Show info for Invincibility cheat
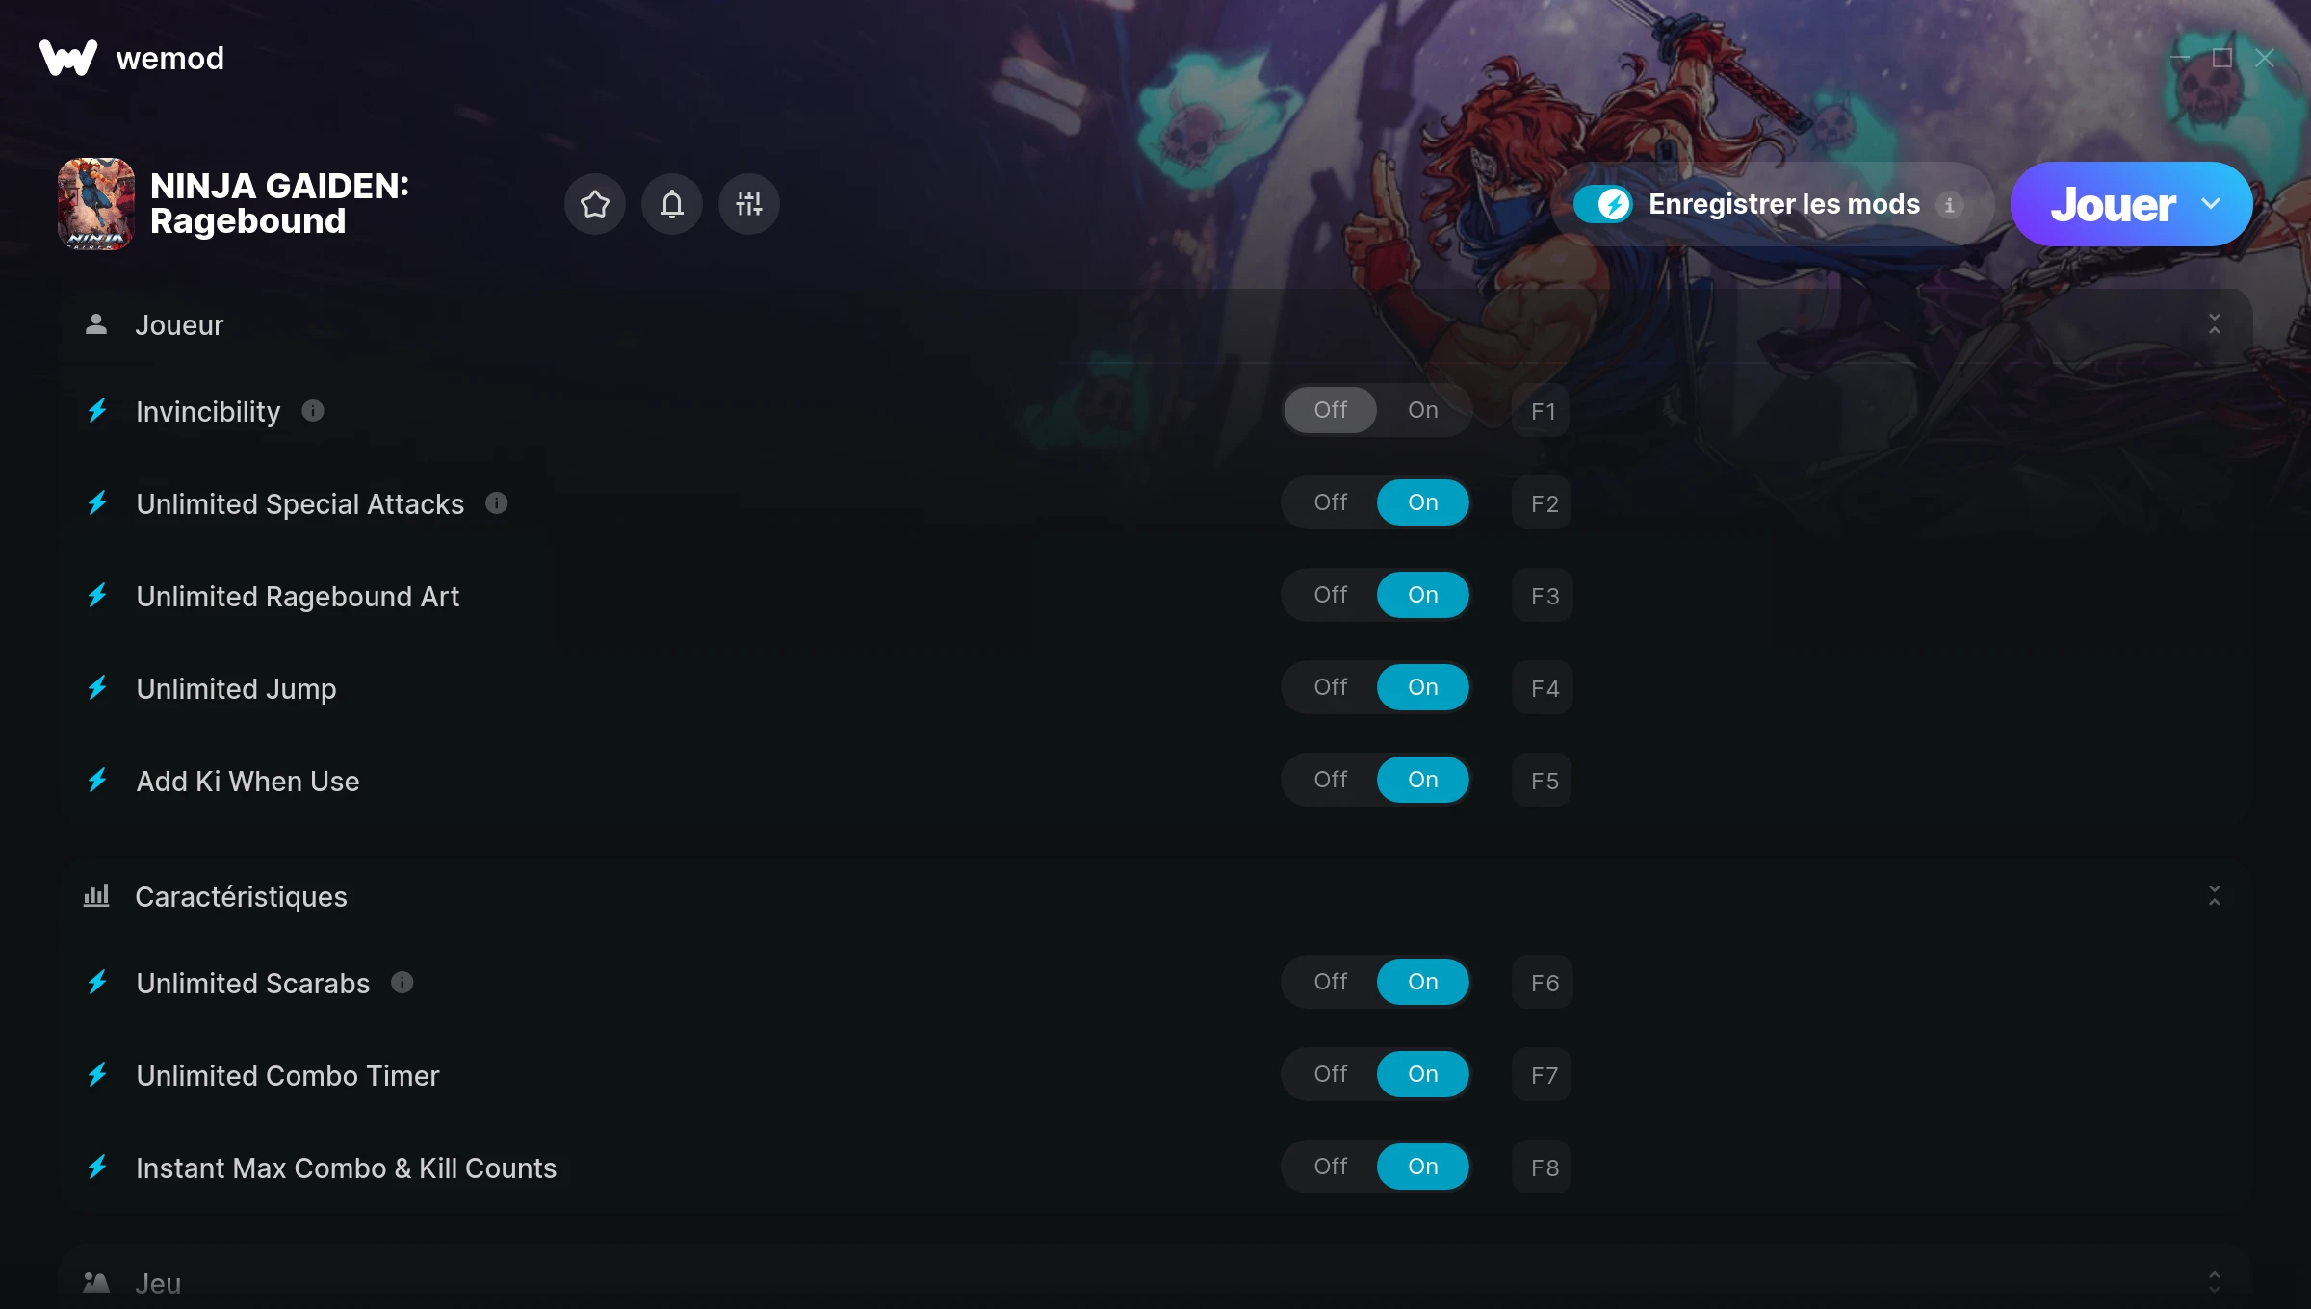This screenshot has height=1309, width=2311. coord(313,411)
